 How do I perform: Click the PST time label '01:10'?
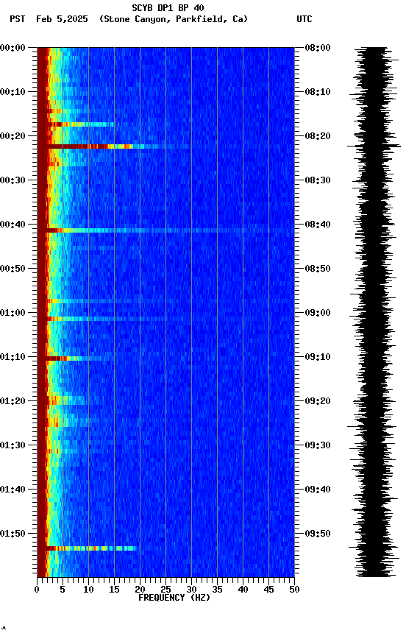click(x=13, y=357)
